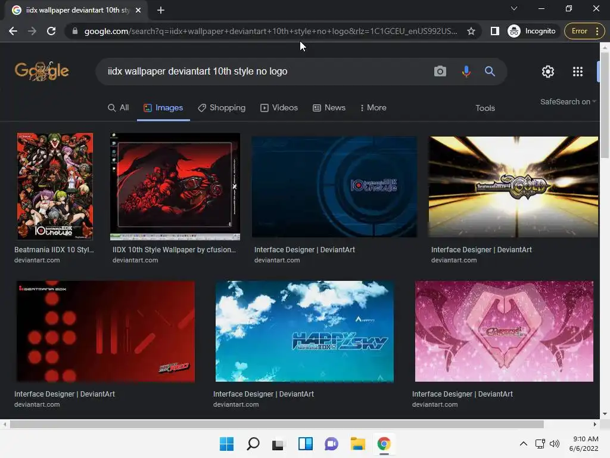Expand the More search options menu
Image resolution: width=610 pixels, height=458 pixels.
(373, 108)
